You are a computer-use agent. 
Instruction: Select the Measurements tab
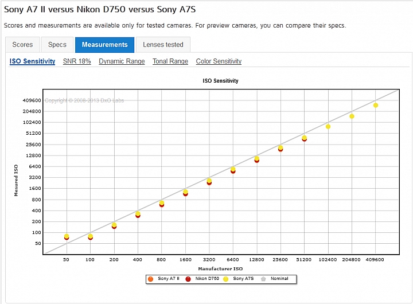[x=104, y=45]
